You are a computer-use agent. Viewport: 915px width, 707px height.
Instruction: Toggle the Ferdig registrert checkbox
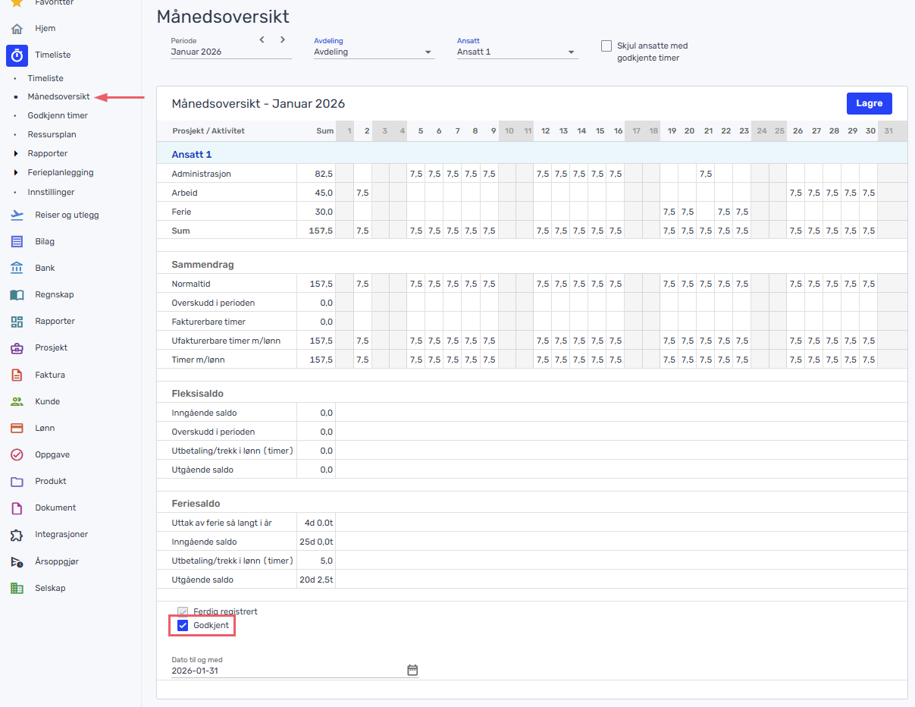[183, 611]
